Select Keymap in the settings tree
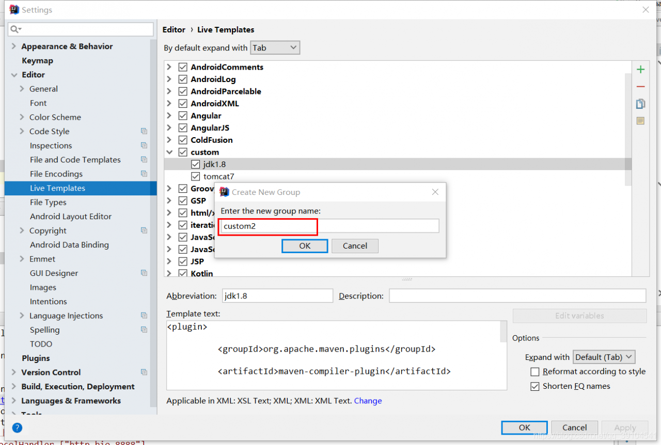The image size is (661, 445). click(37, 61)
